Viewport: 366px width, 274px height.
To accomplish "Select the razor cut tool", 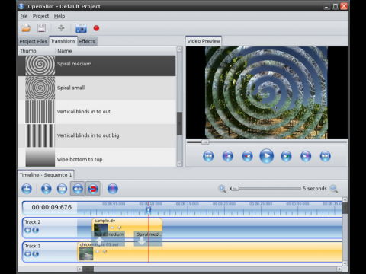I will [62, 189].
